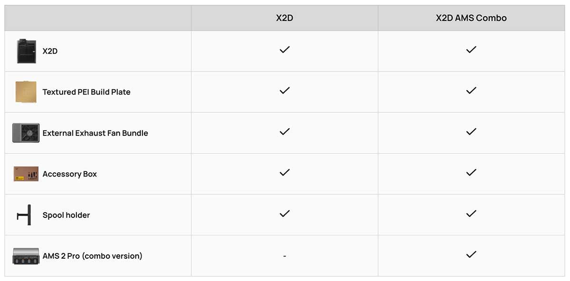Click the AMS 2 Pro unit icon
570x281 pixels.
26,256
